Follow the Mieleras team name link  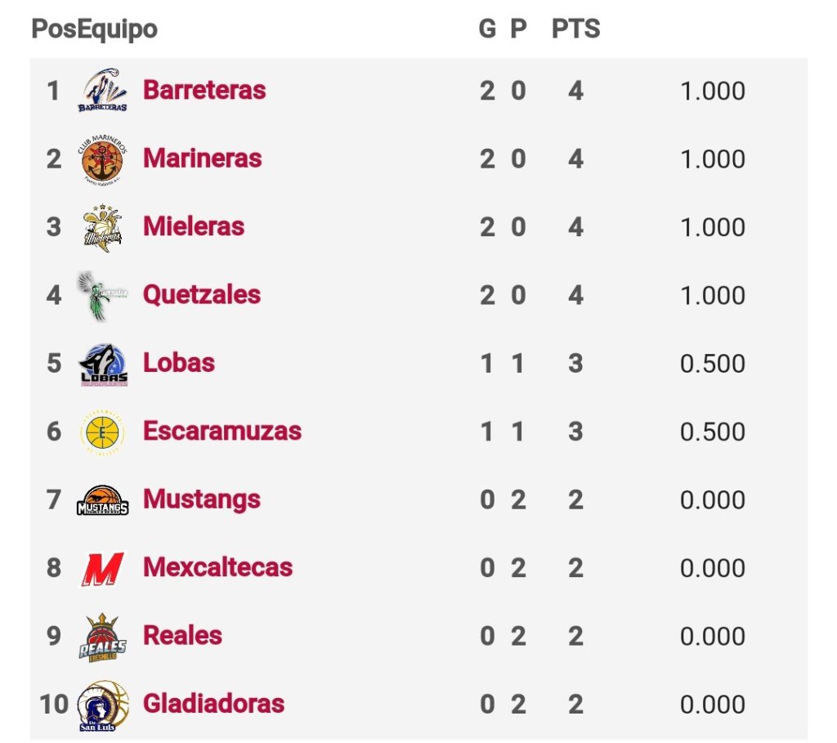[x=194, y=226]
